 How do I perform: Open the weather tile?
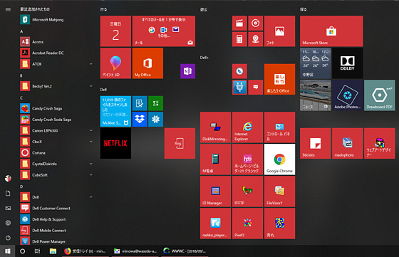(315, 63)
